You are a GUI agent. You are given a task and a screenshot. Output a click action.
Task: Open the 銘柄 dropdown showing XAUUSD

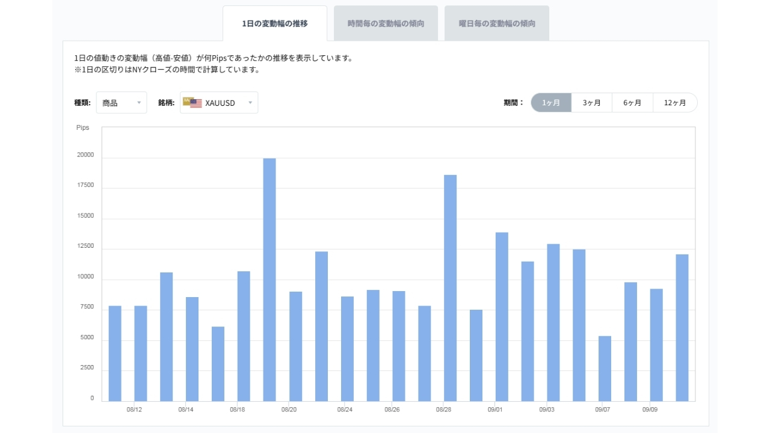(219, 103)
